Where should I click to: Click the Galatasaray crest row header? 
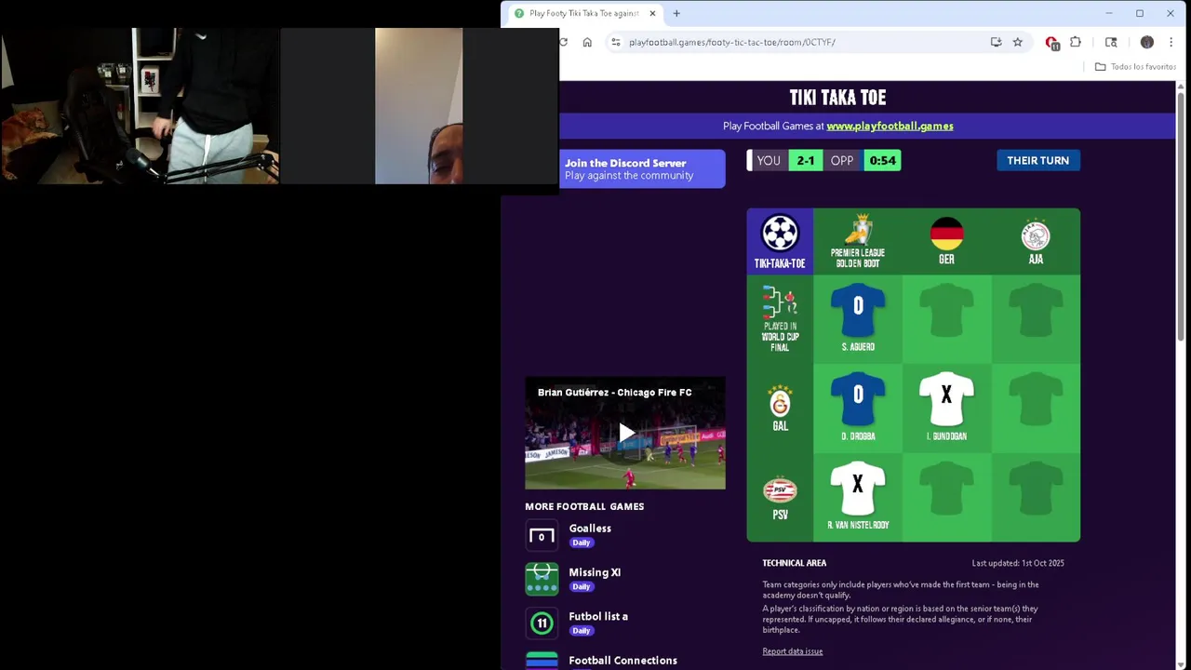(x=780, y=401)
